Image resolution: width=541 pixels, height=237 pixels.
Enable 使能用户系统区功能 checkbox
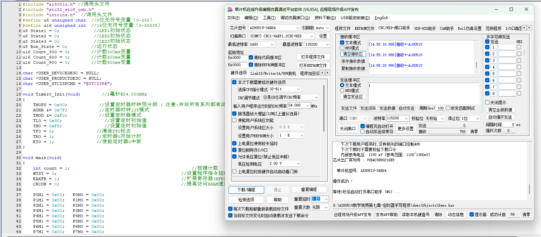point(234,120)
